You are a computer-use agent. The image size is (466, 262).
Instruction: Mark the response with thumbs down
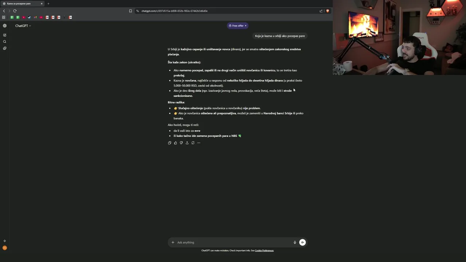point(181,143)
